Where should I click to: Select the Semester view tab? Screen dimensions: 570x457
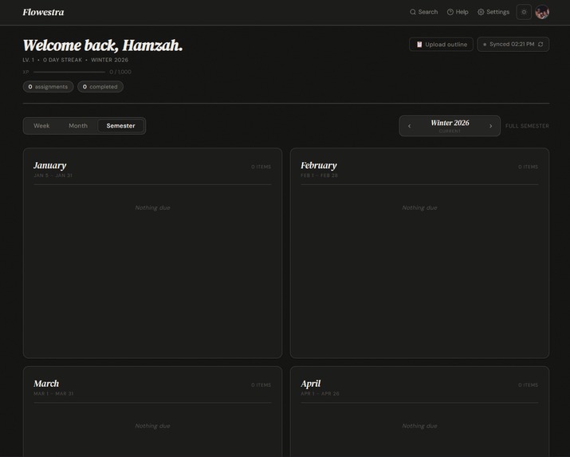coord(120,126)
